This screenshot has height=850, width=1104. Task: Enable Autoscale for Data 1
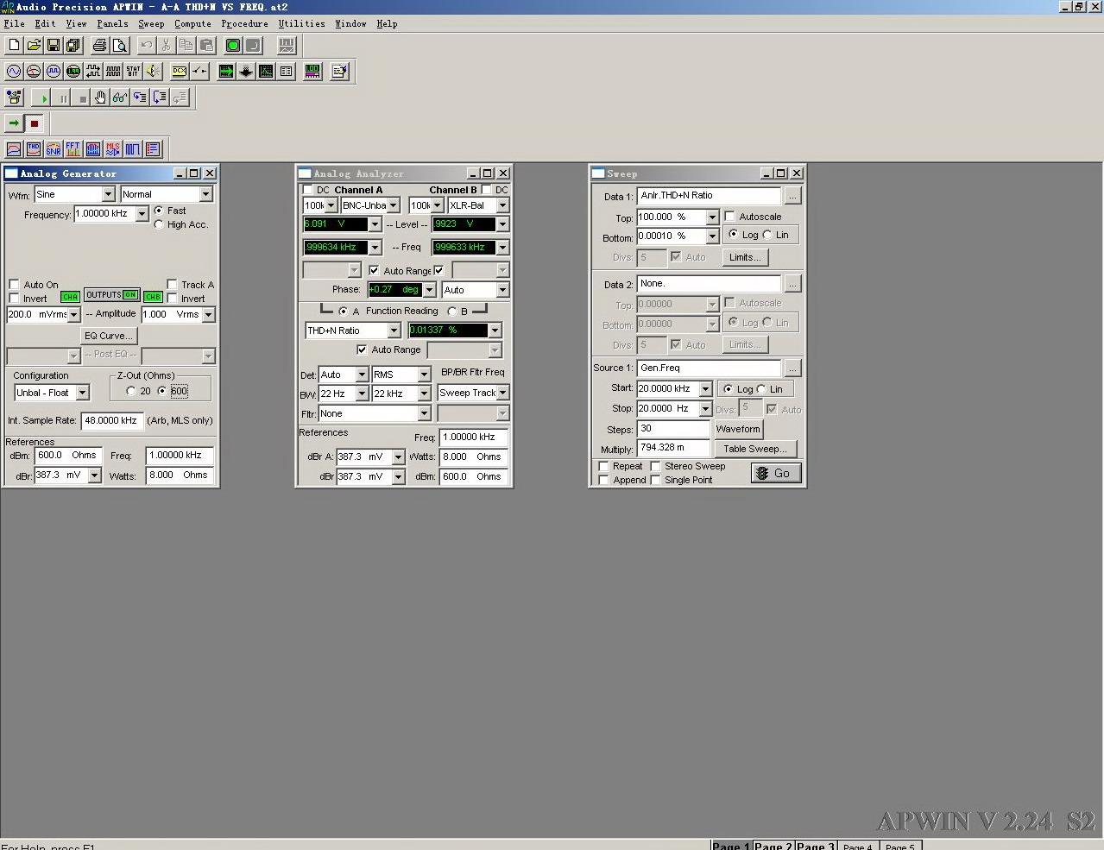click(729, 217)
